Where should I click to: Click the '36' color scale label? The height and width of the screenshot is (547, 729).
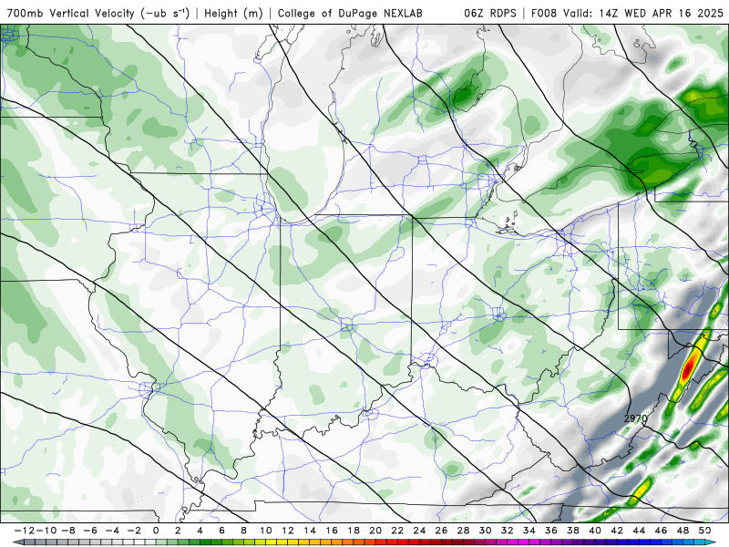point(551,531)
